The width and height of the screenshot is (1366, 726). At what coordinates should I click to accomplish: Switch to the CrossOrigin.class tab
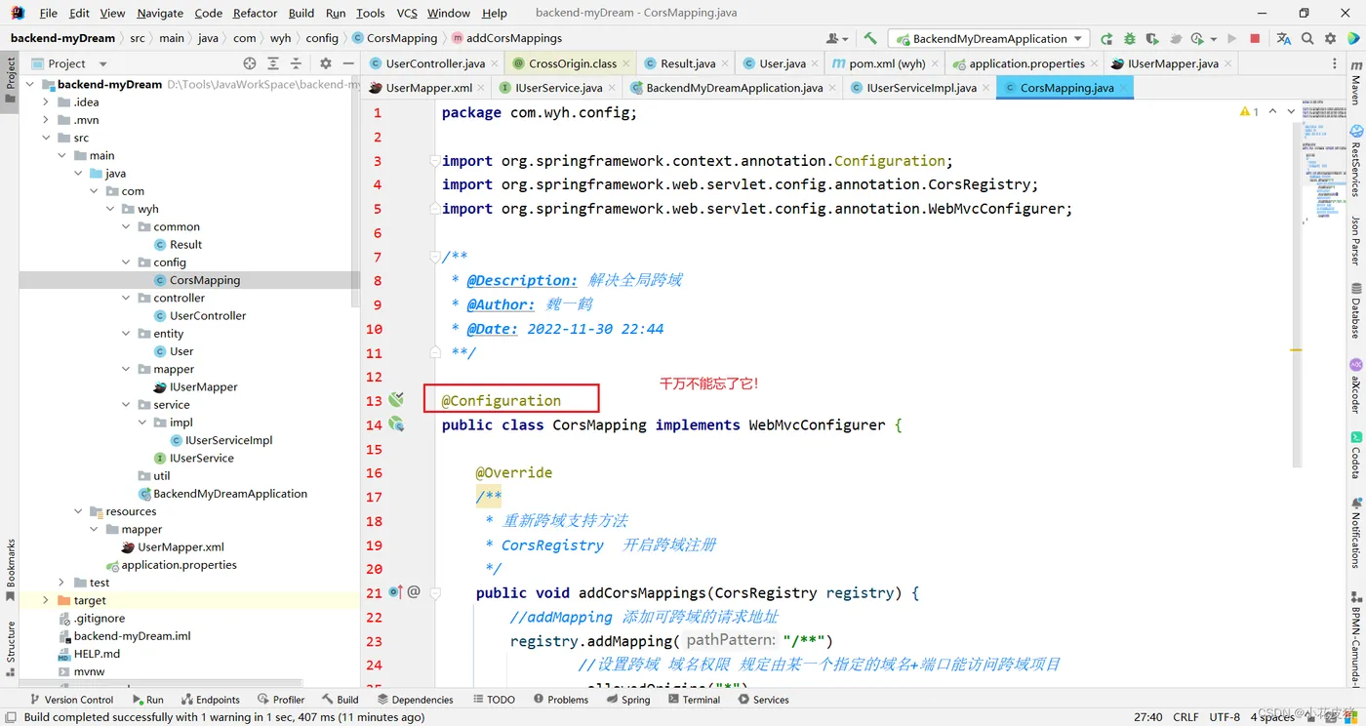(573, 63)
